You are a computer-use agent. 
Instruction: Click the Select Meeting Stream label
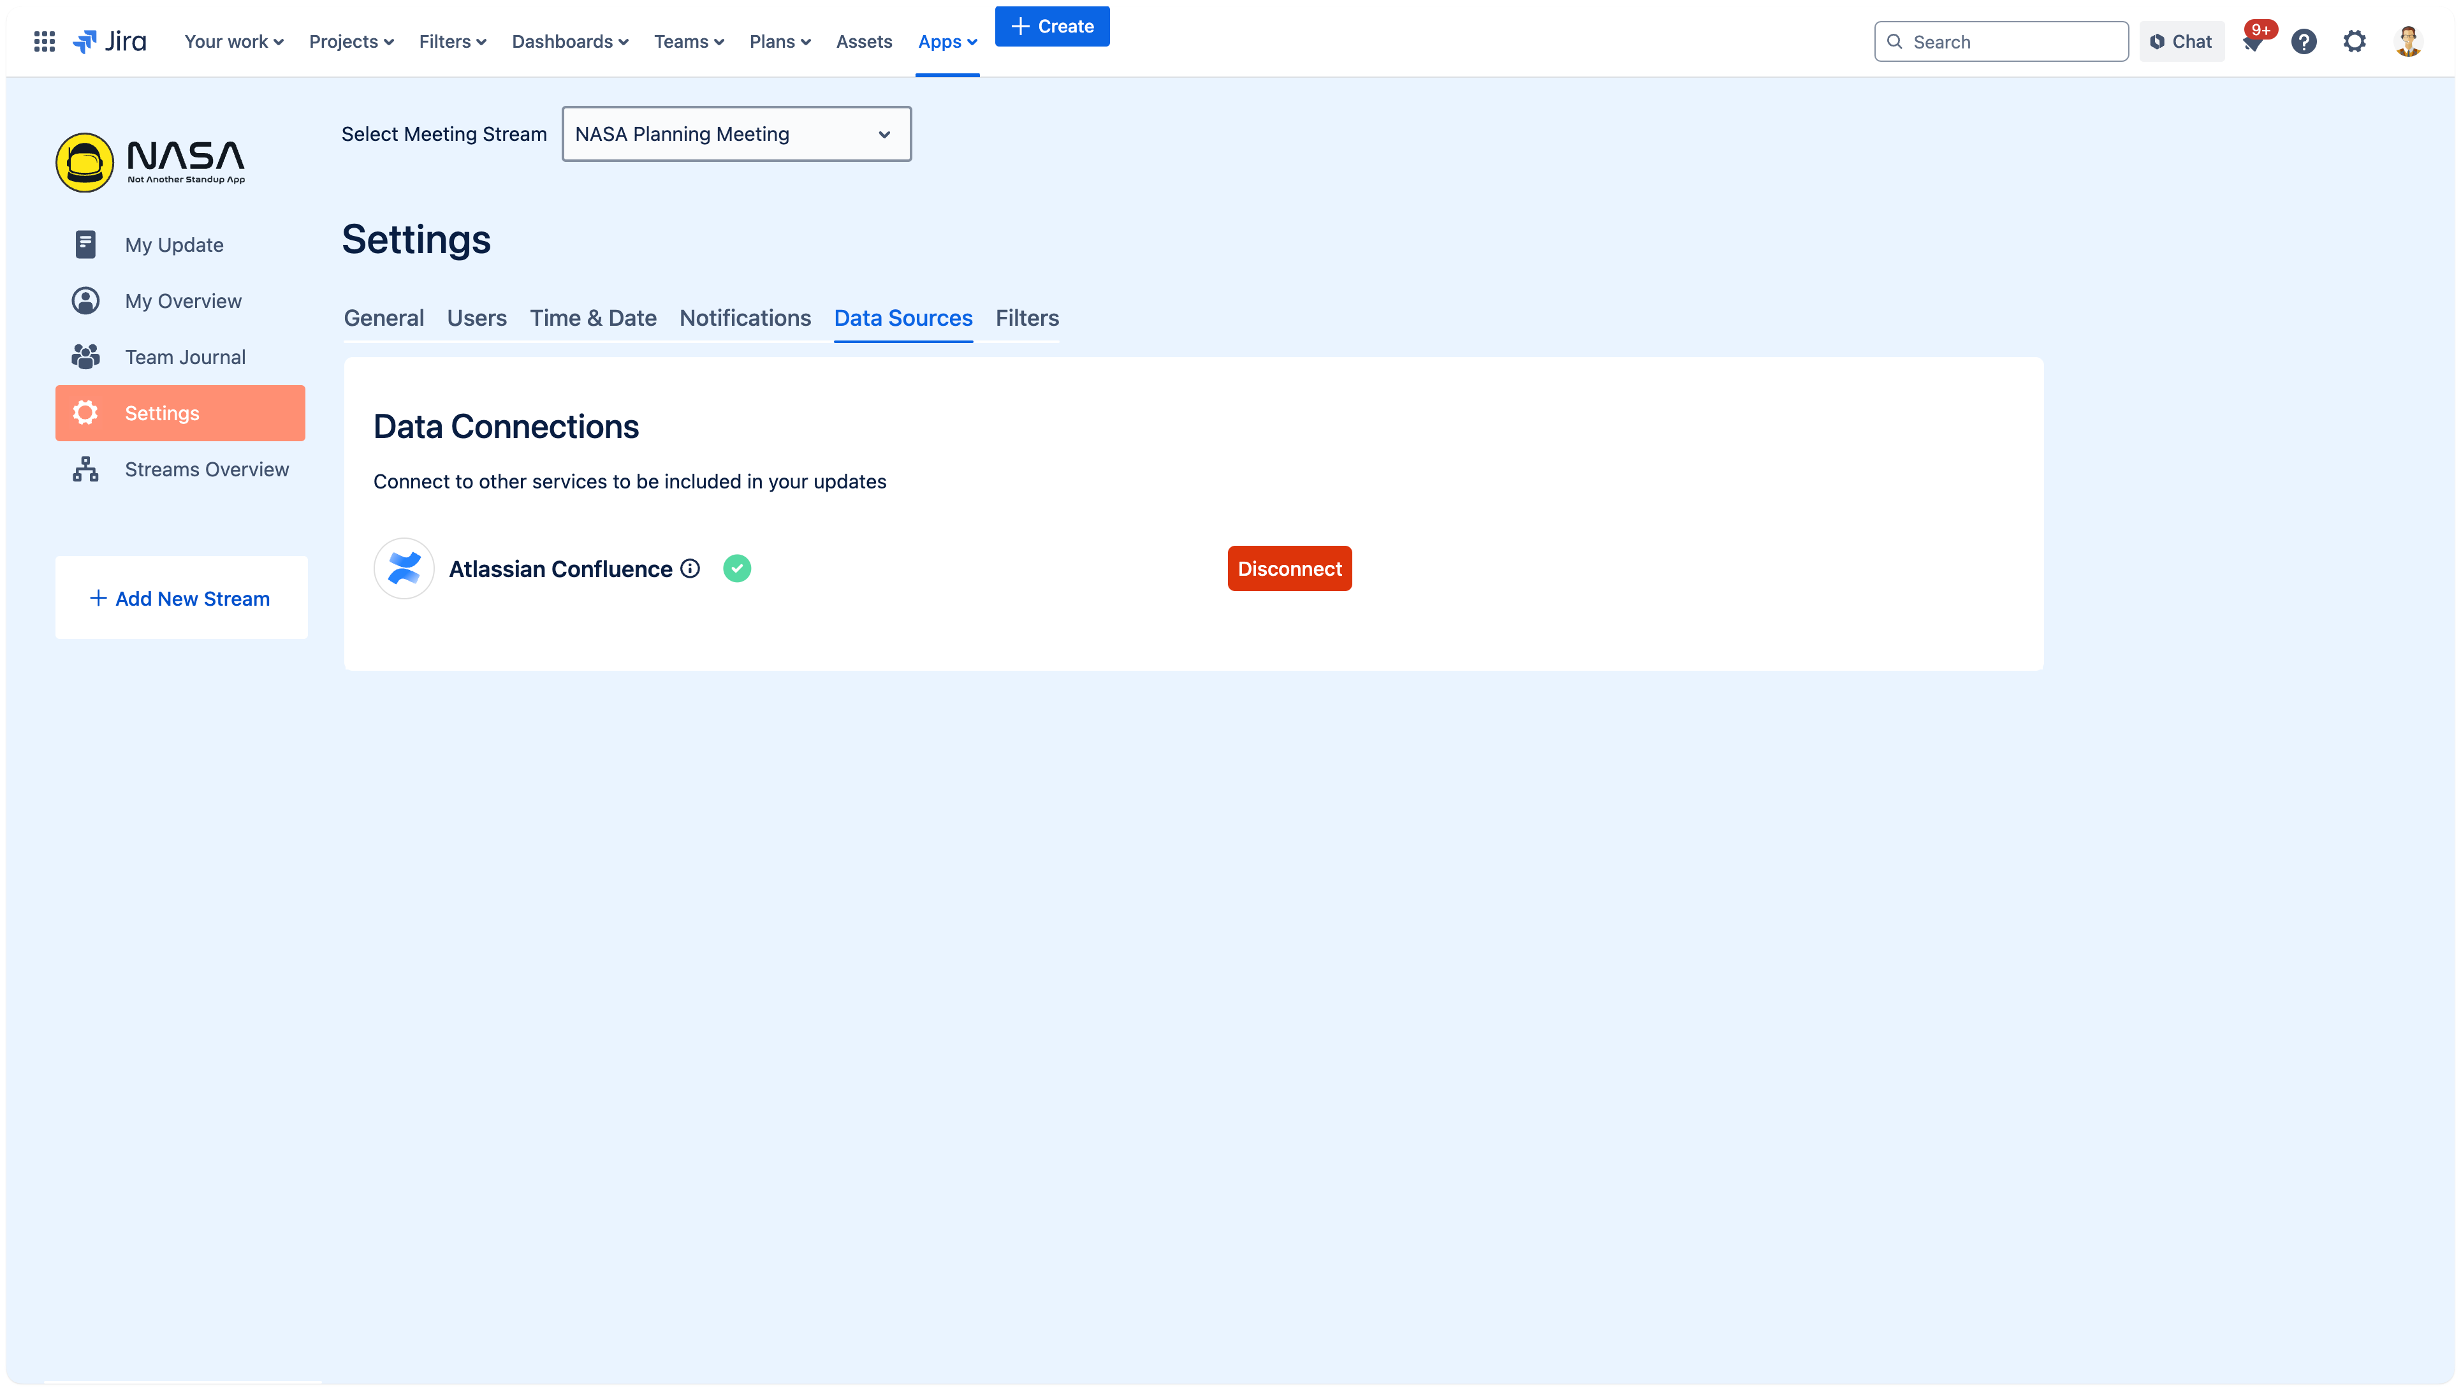pyautogui.click(x=444, y=134)
